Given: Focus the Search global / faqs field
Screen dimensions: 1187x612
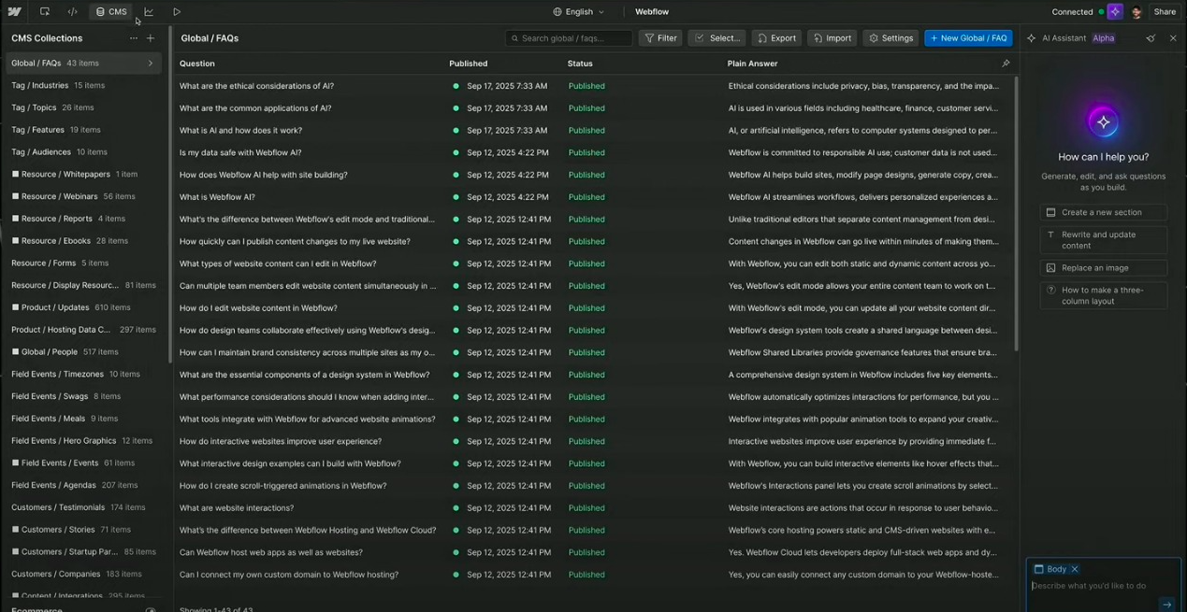Looking at the screenshot, I should point(569,38).
